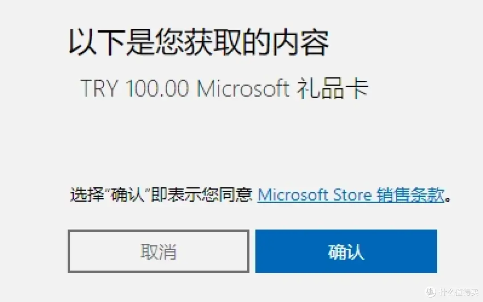Click the 礼品卡 characters in the item line

[333, 88]
